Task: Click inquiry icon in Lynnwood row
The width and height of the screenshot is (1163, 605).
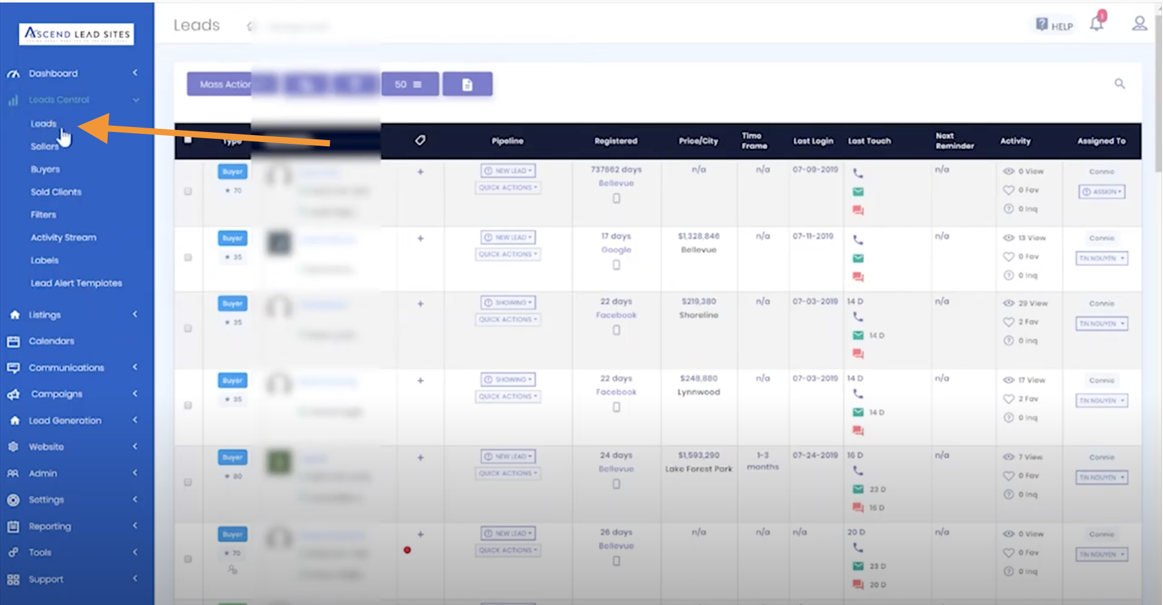Action: click(x=1009, y=418)
